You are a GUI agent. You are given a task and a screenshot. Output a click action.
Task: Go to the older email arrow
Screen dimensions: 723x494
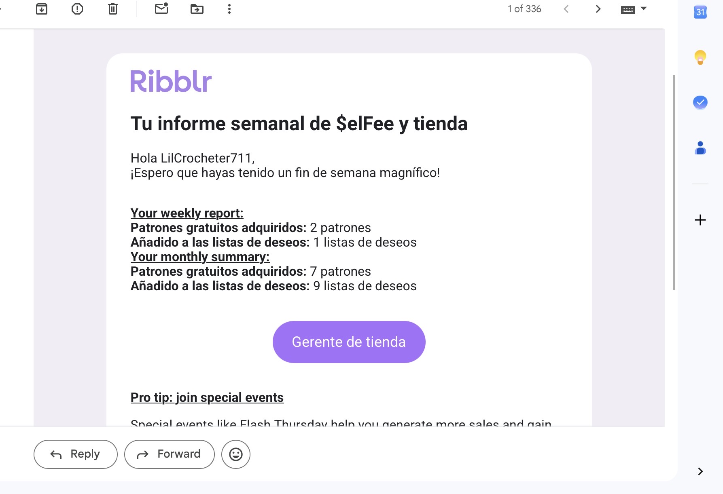point(598,9)
